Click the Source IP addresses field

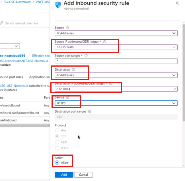(x=116, y=47)
